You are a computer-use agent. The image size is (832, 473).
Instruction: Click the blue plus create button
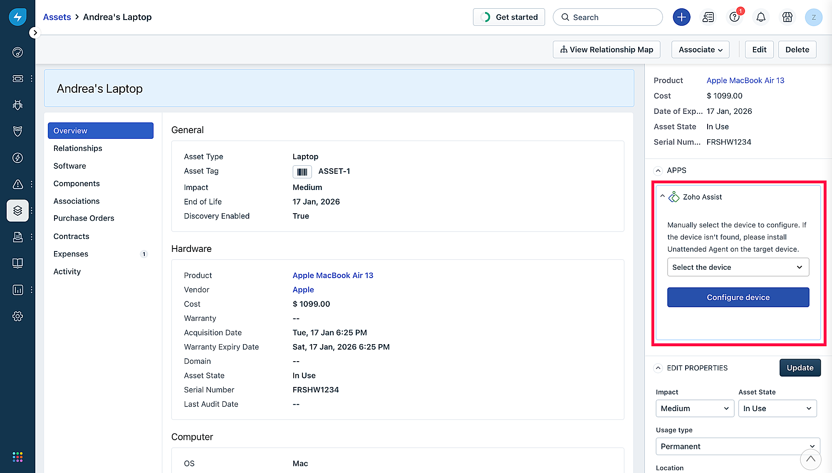tap(681, 17)
